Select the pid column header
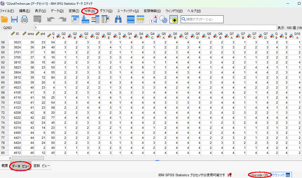Viewport: 302px width, 178px height. pyautogui.click(x=40, y=35)
